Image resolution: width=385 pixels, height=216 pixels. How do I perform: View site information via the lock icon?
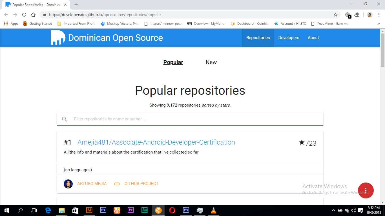click(x=44, y=15)
